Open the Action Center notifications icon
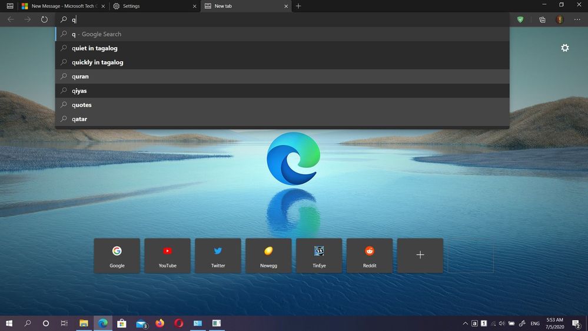This screenshot has width=588, height=331. (x=576, y=323)
